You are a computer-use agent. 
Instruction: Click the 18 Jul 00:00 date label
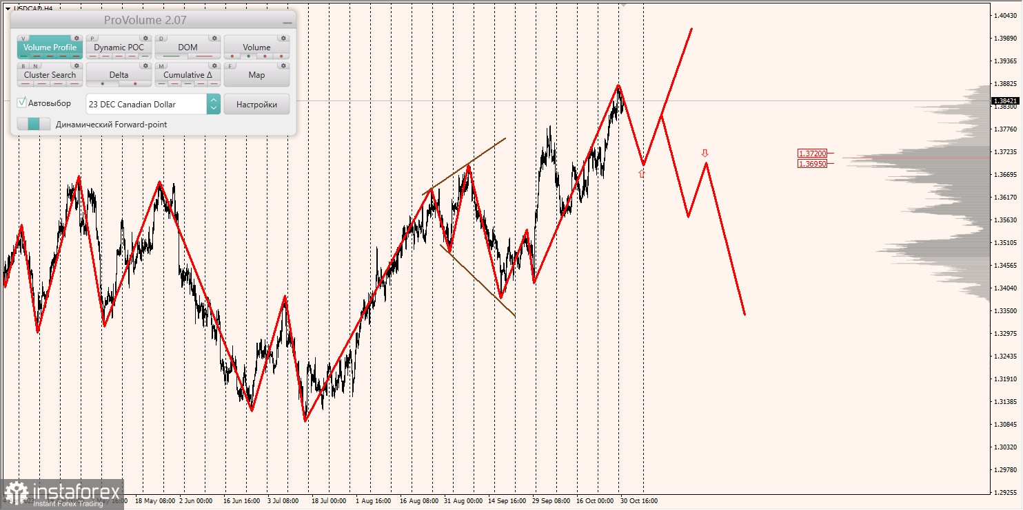pyautogui.click(x=328, y=501)
